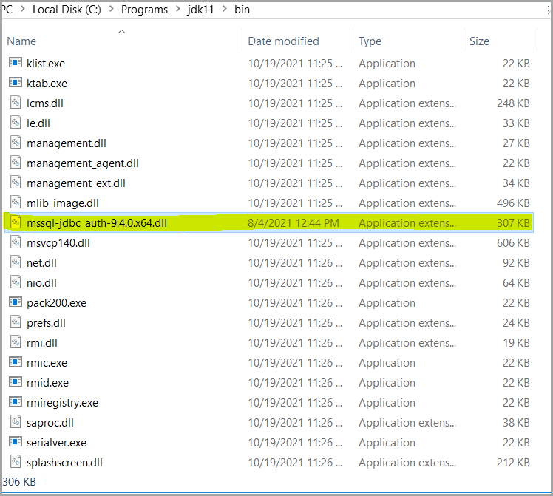Sort by the Date modified column
Viewport: 553px width, 496px height.
click(283, 41)
